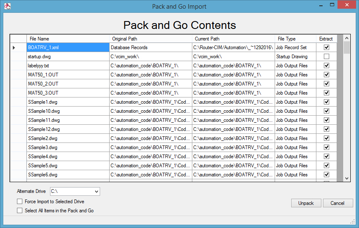Sort by File Name column header
The image size is (359, 228).
(x=68, y=39)
